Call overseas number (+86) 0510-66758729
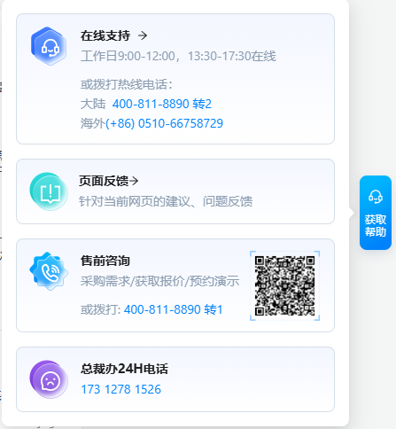The image size is (396, 429). click(164, 123)
